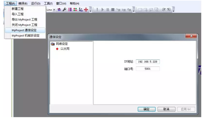Select 以太网 tree item
Image resolution: width=205 pixels, height=118 pixels.
[65, 49]
